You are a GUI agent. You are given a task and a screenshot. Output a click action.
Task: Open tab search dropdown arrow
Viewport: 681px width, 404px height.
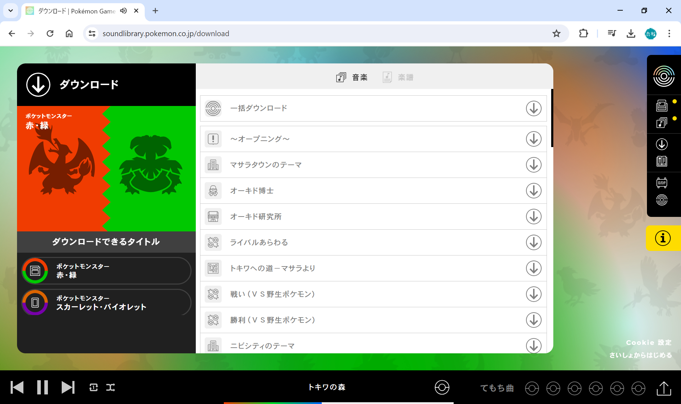coord(11,11)
